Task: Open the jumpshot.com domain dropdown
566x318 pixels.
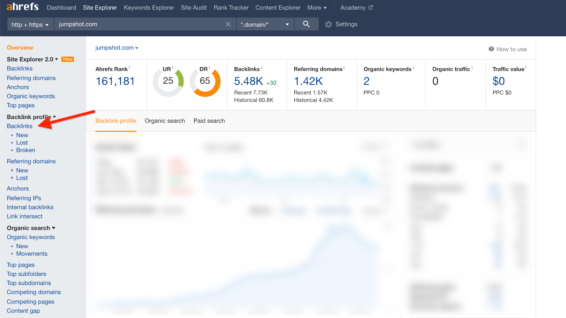Action: [x=117, y=47]
